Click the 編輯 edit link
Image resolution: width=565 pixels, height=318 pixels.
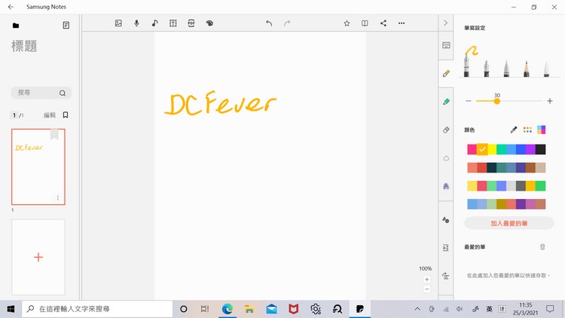click(50, 115)
